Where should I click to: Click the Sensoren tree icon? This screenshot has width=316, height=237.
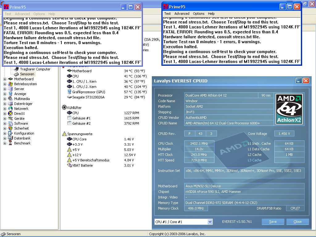(16, 74)
